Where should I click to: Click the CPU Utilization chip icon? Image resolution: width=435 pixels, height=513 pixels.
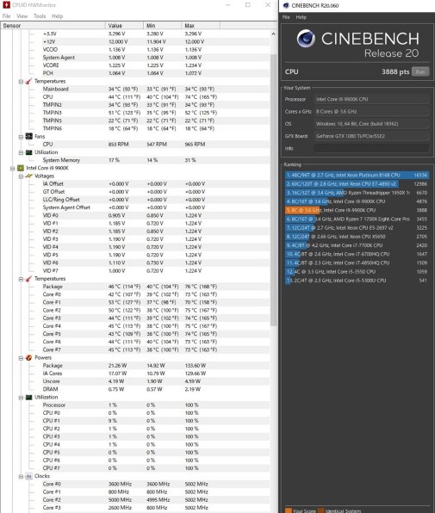tap(28, 397)
